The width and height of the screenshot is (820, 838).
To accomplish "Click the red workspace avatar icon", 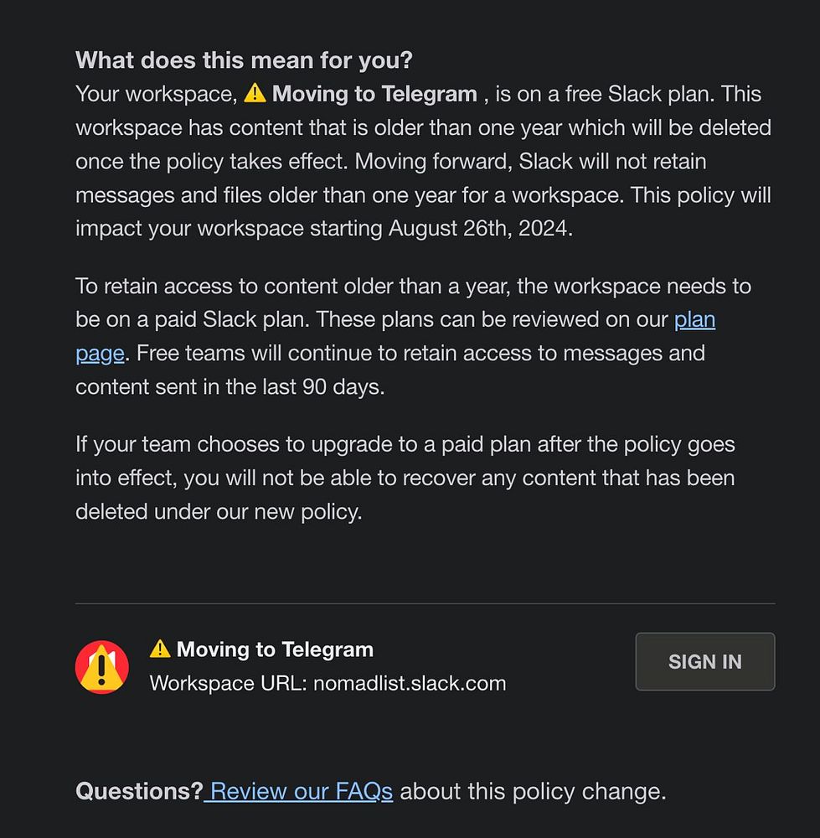I will click(102, 666).
